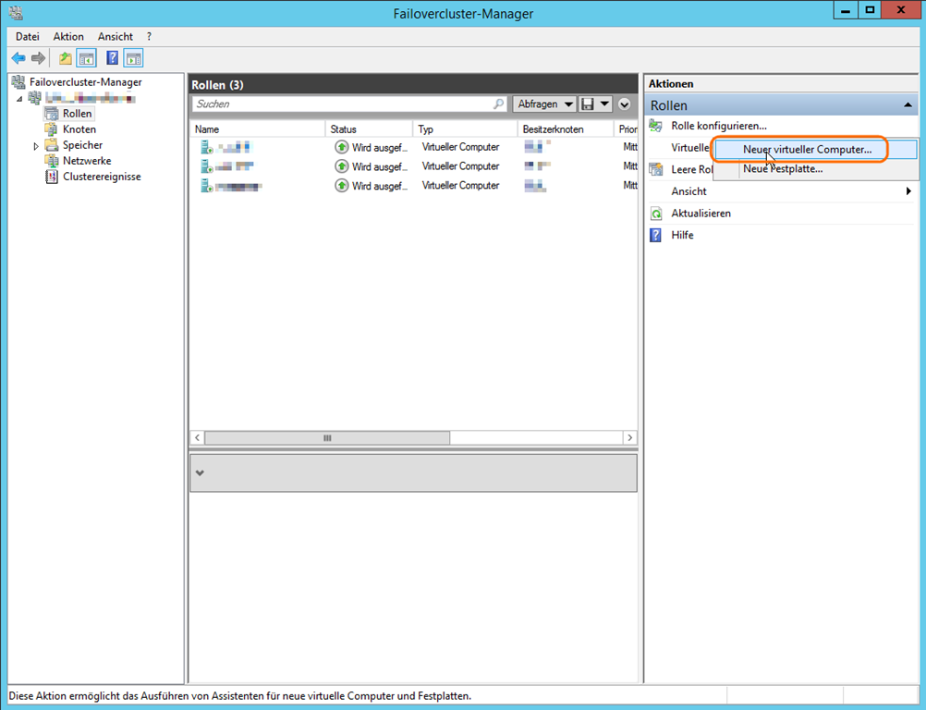Click the Up one level folder icon
The width and height of the screenshot is (926, 710).
66,58
